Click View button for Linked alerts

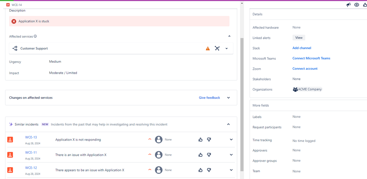coord(299,38)
